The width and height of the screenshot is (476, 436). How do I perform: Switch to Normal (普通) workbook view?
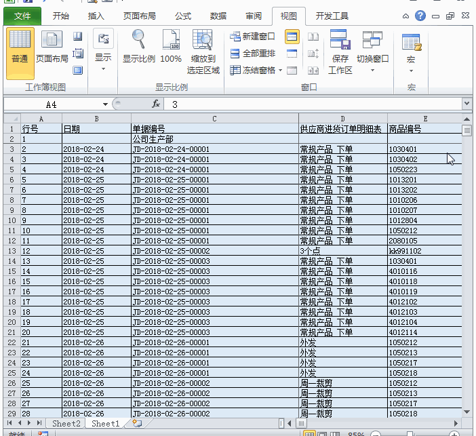(x=20, y=54)
